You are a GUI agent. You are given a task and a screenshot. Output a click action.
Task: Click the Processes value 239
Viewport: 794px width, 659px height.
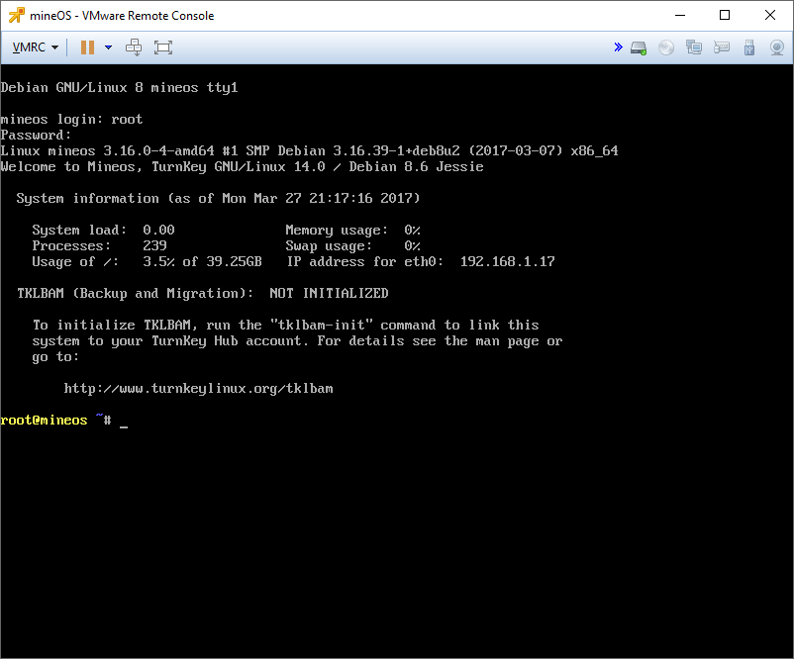point(154,245)
